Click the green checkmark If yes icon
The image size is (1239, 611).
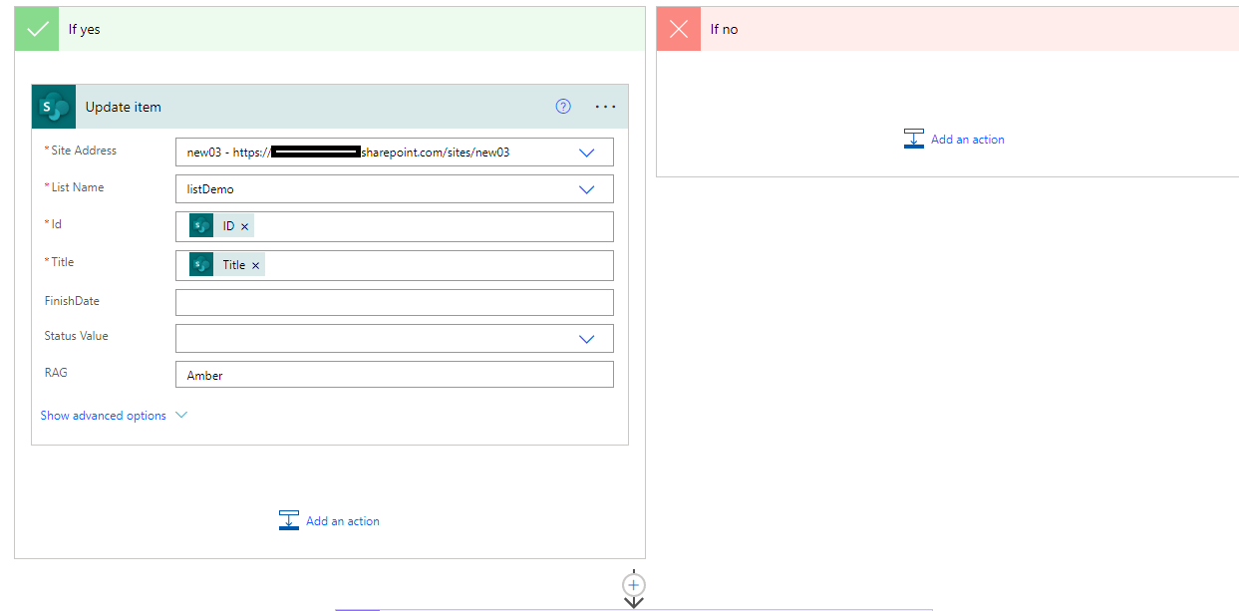click(x=37, y=29)
